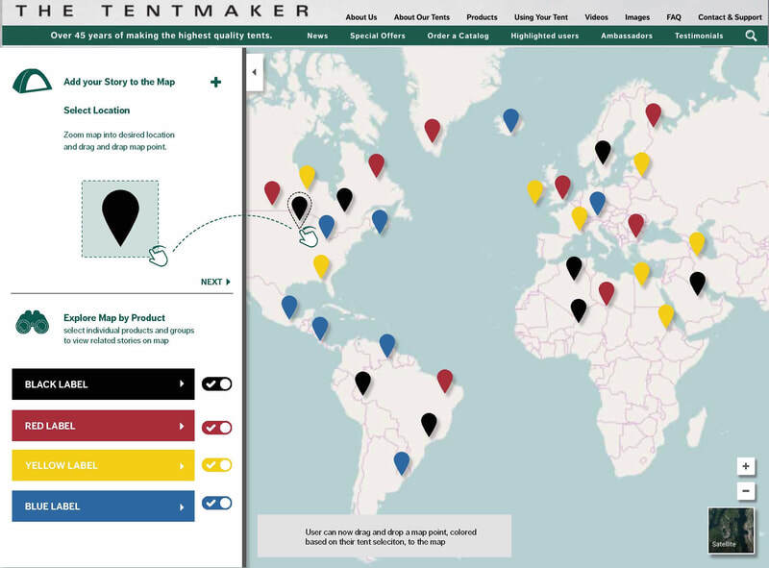
Task: Click the yellow pin on Florida
Action: point(321,266)
